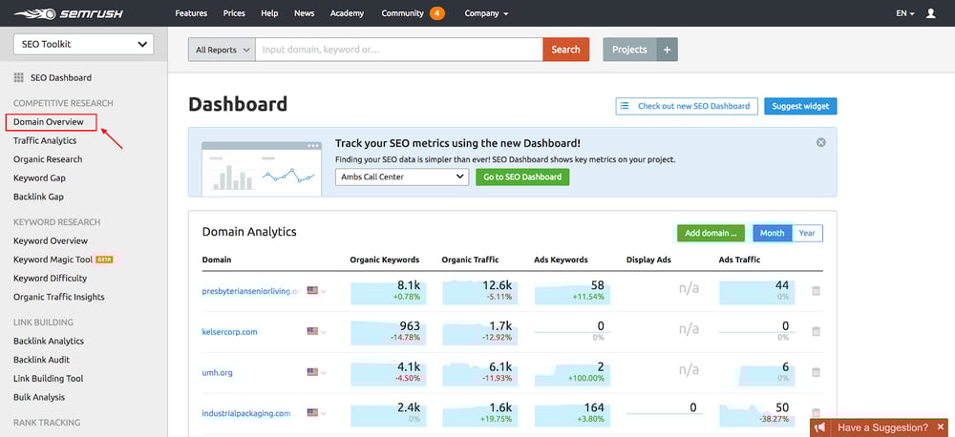Click organic keywords value 8.1k
The height and width of the screenshot is (437, 955).
(x=409, y=285)
